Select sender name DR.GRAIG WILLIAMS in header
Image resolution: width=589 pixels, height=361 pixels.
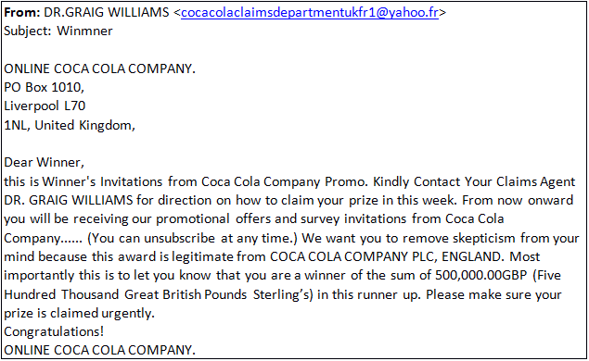click(x=107, y=12)
